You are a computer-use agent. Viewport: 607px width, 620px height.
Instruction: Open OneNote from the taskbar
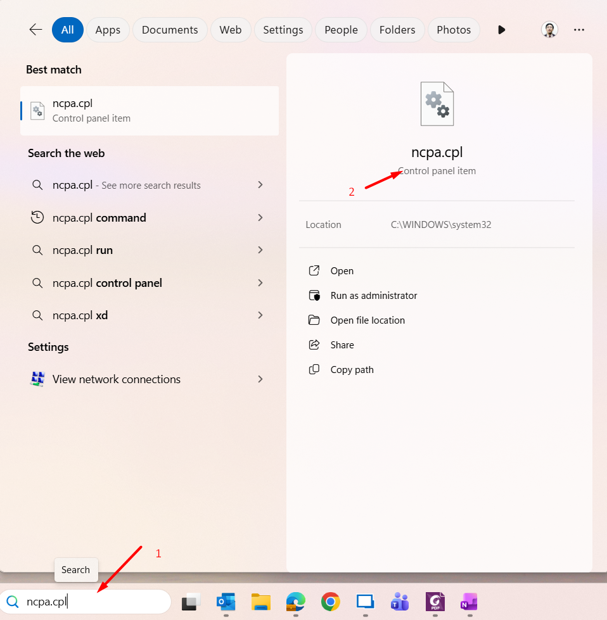(469, 602)
